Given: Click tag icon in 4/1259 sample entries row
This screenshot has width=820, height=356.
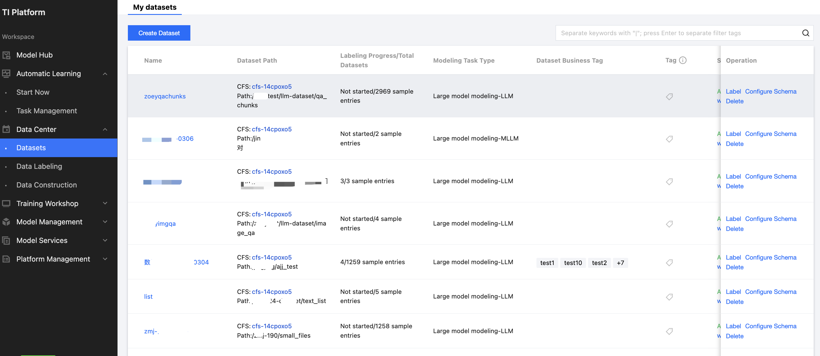Looking at the screenshot, I should [x=669, y=262].
